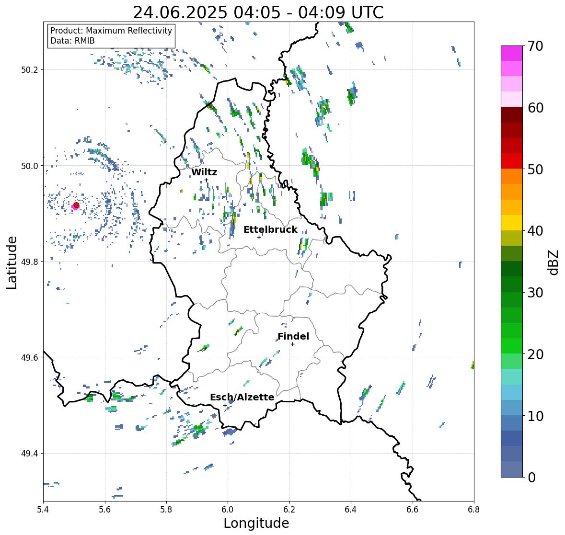Screen dimensions: 565x535
Task: Click the Product: Maximum Reflectivity info box
Action: point(111,35)
